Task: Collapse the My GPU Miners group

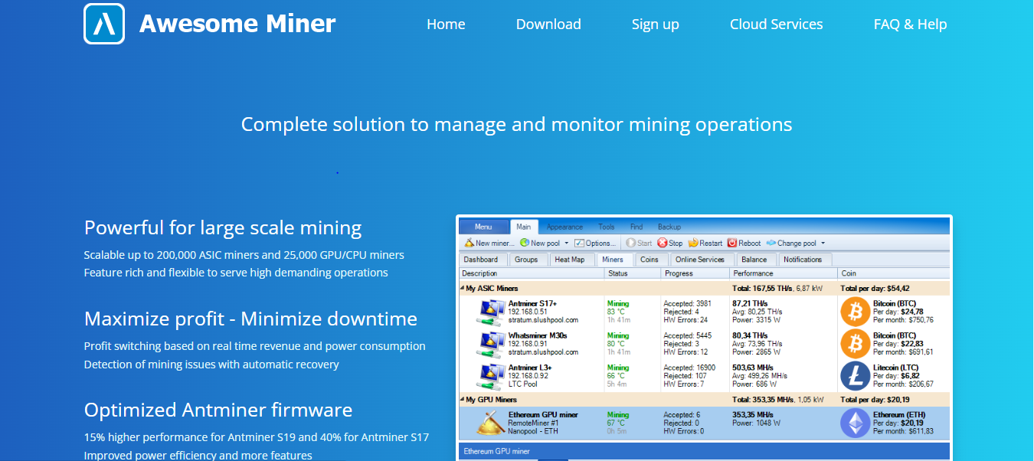Action: tap(462, 400)
